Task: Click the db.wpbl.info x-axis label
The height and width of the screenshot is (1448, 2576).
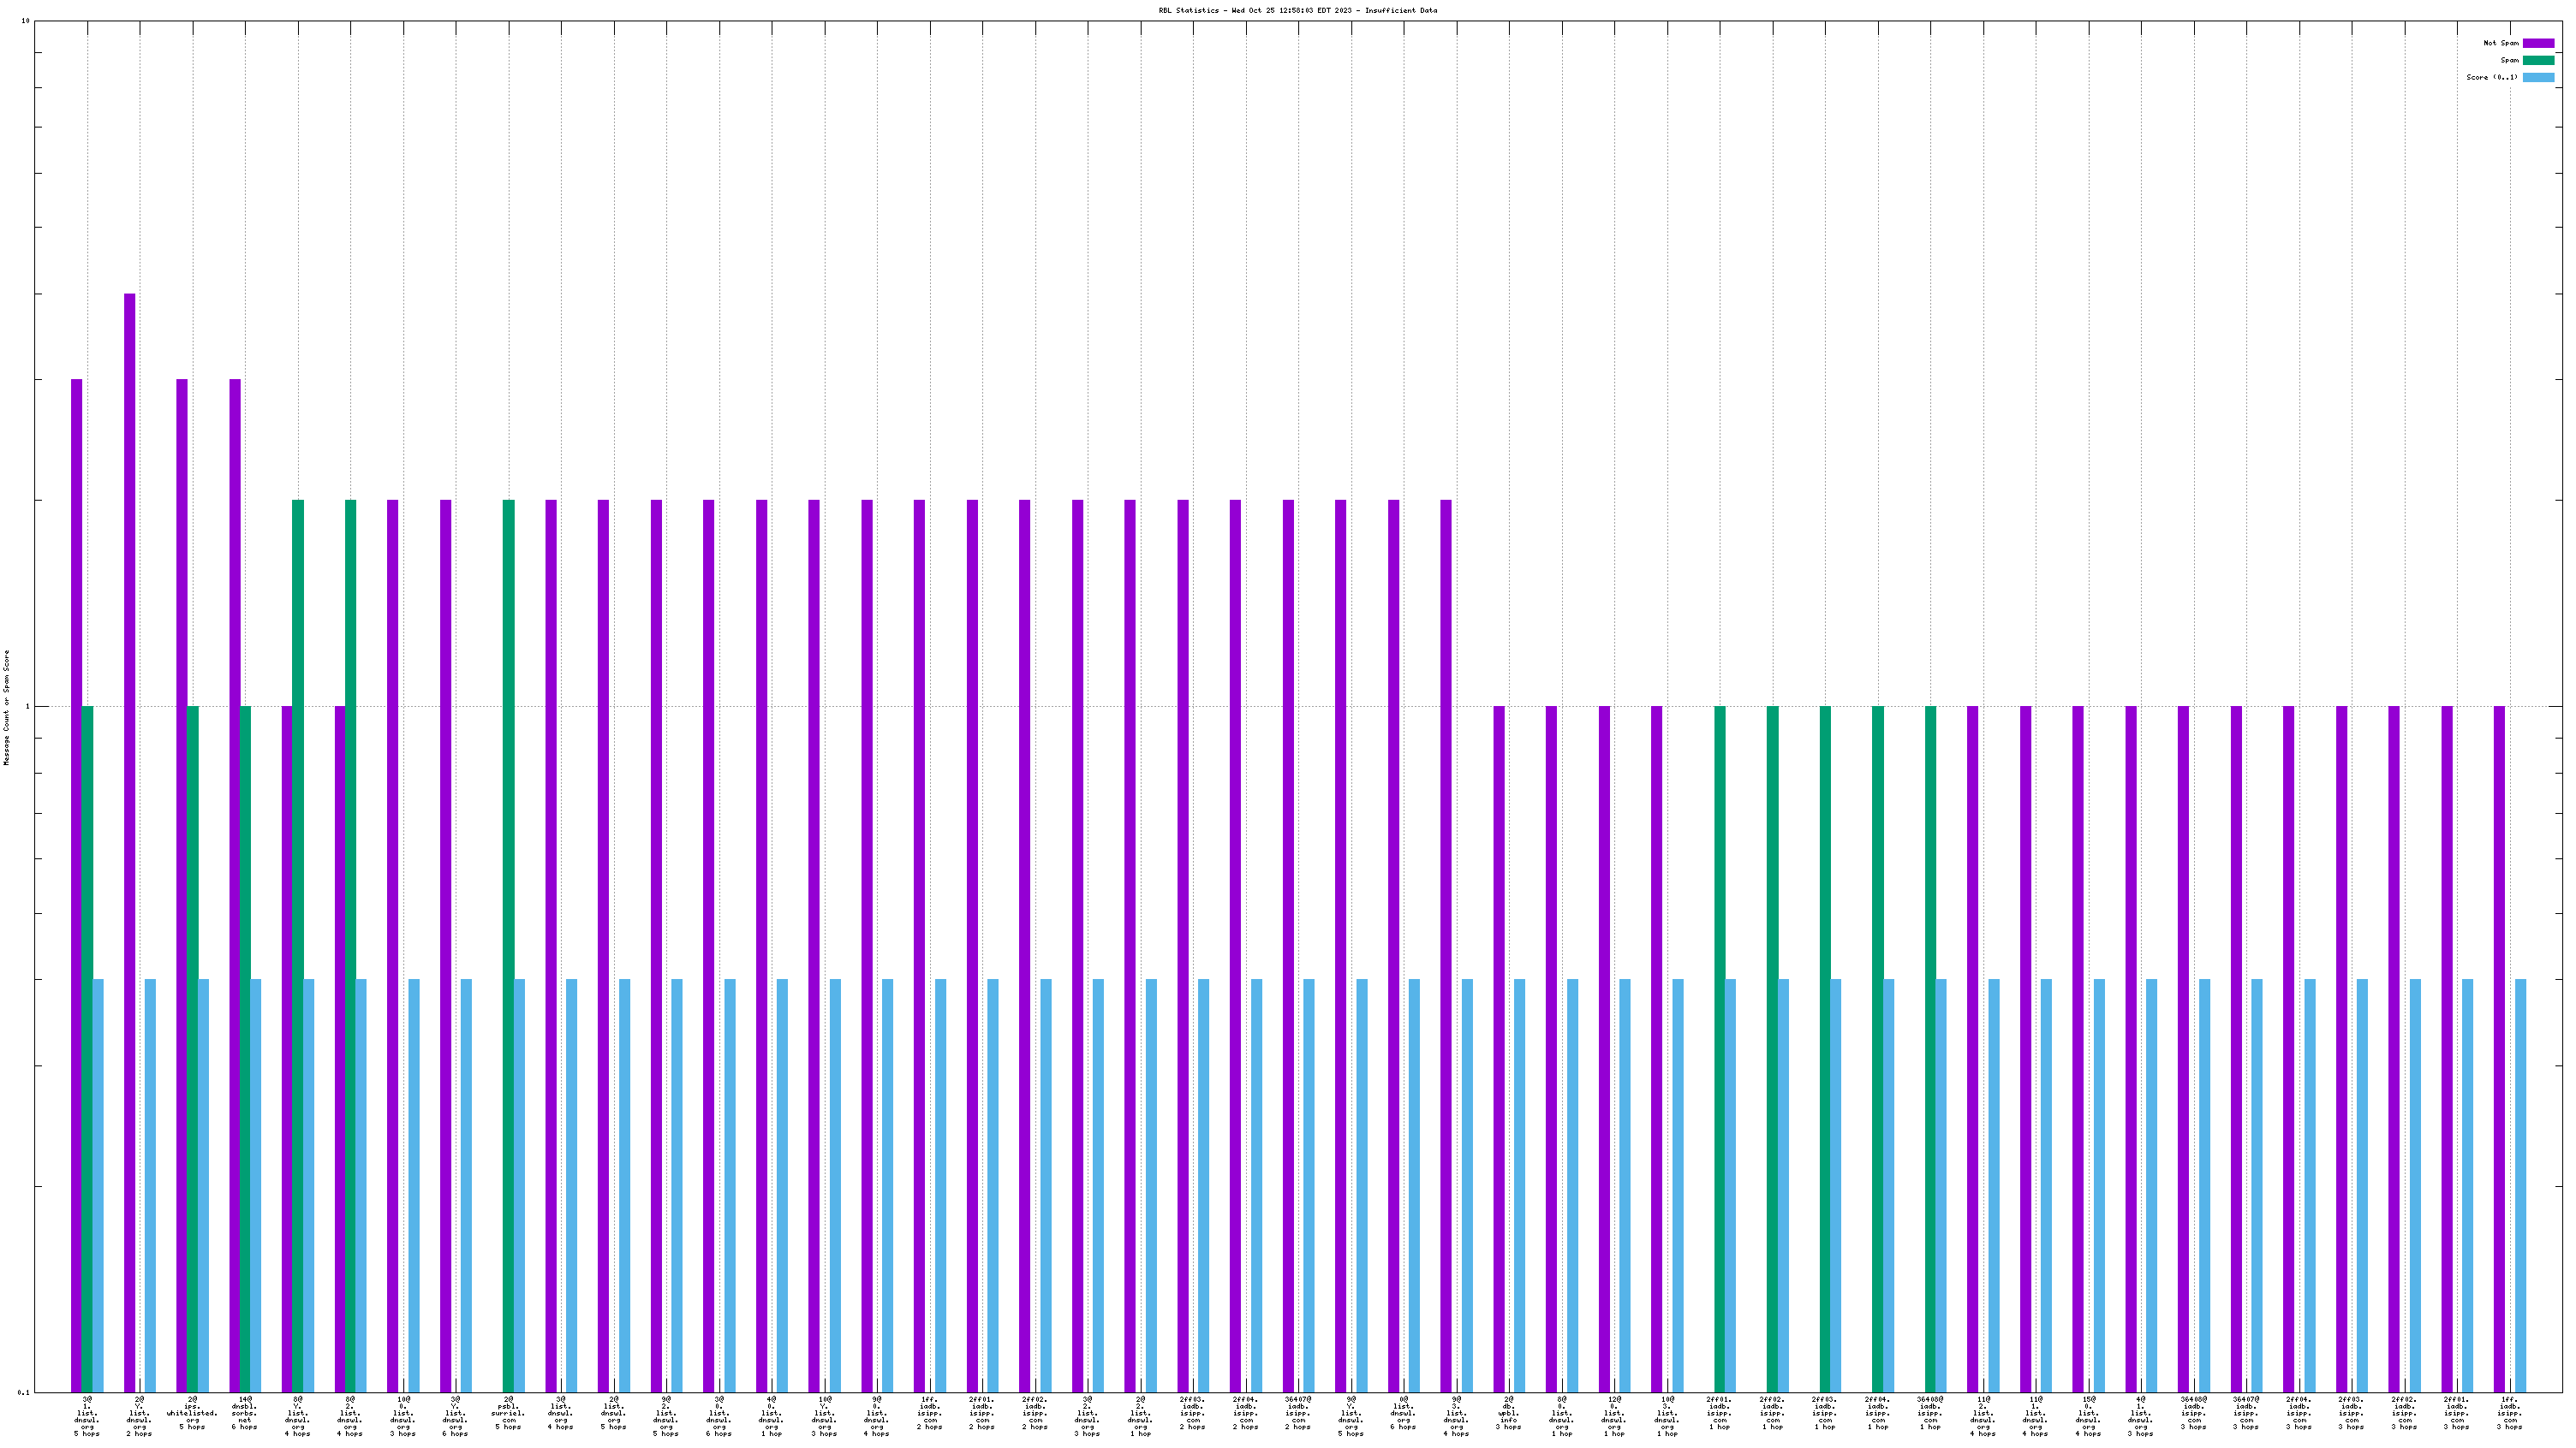Action: pyautogui.click(x=1509, y=1413)
